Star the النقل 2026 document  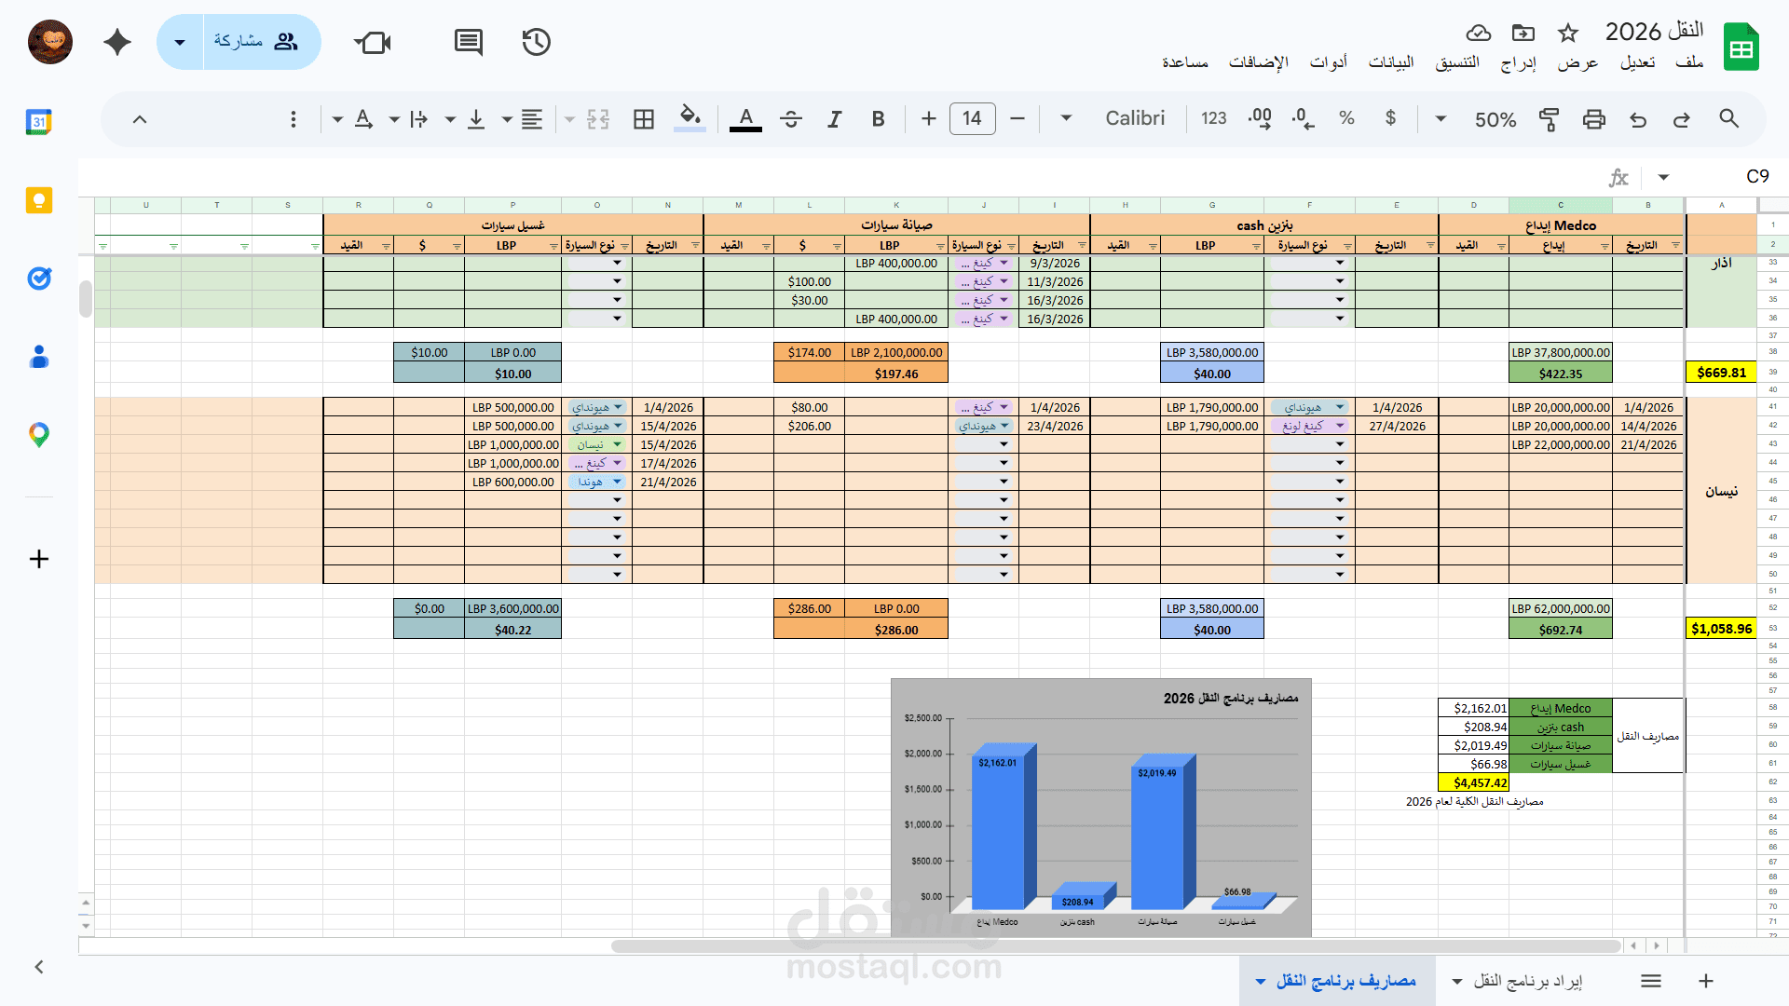point(1568,34)
